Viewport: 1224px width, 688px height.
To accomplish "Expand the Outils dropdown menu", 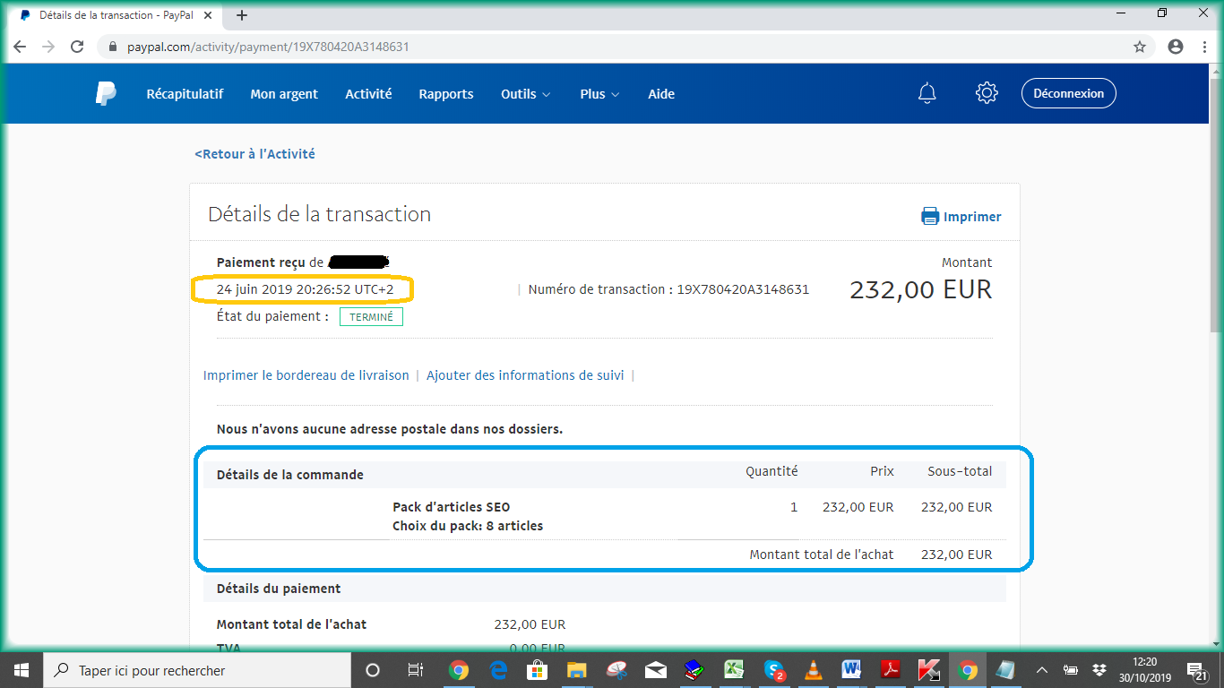I will coord(525,94).
